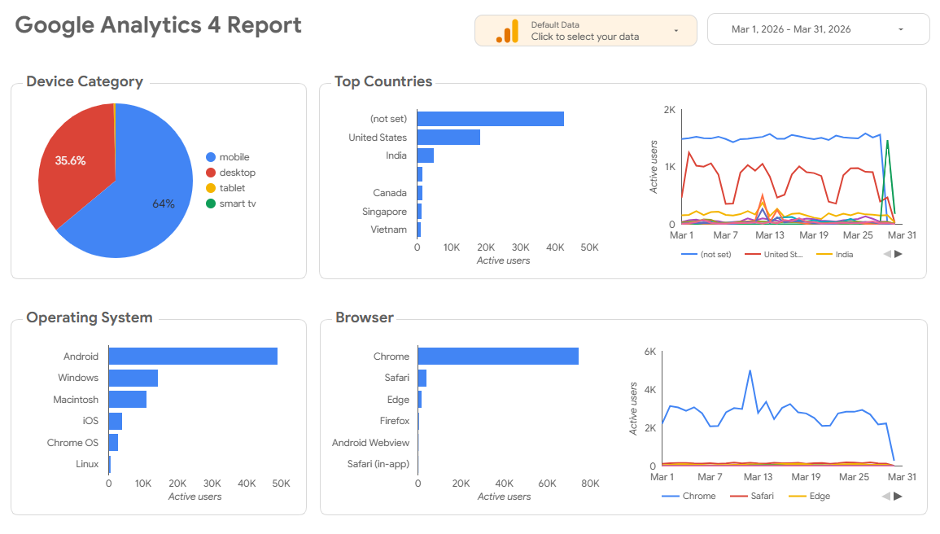The image size is (940, 534).
Task: Click the yellow tablet legend dot
Action: 211,188
